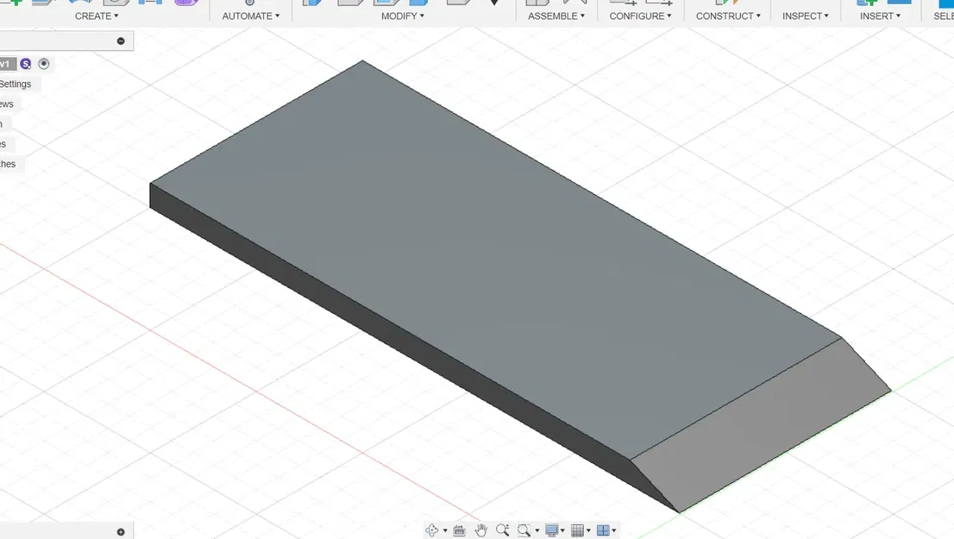Click the Assemble button
954x539 pixels.
pyautogui.click(x=553, y=16)
